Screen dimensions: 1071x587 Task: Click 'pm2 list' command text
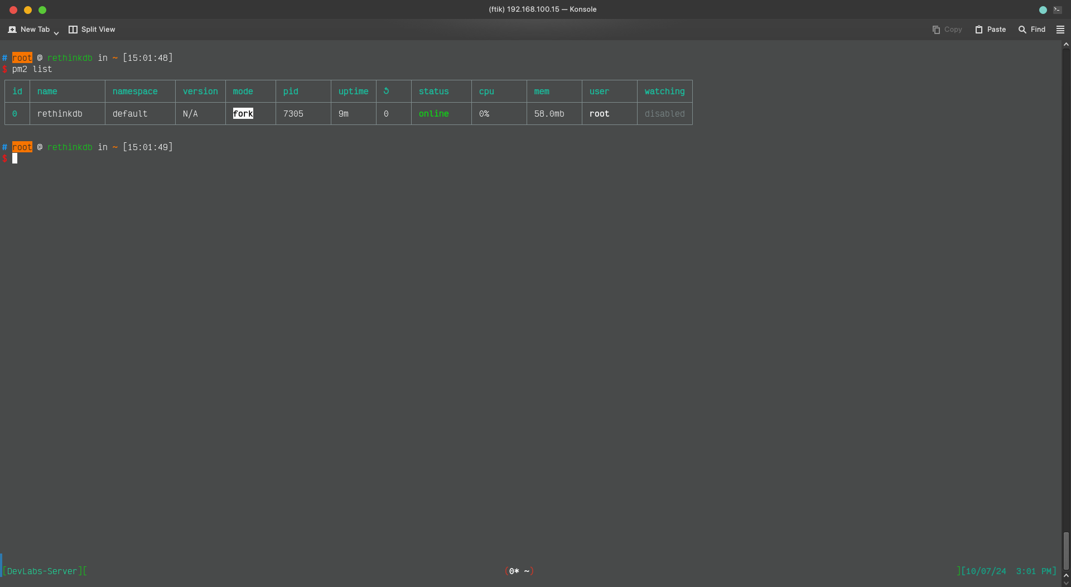[32, 69]
